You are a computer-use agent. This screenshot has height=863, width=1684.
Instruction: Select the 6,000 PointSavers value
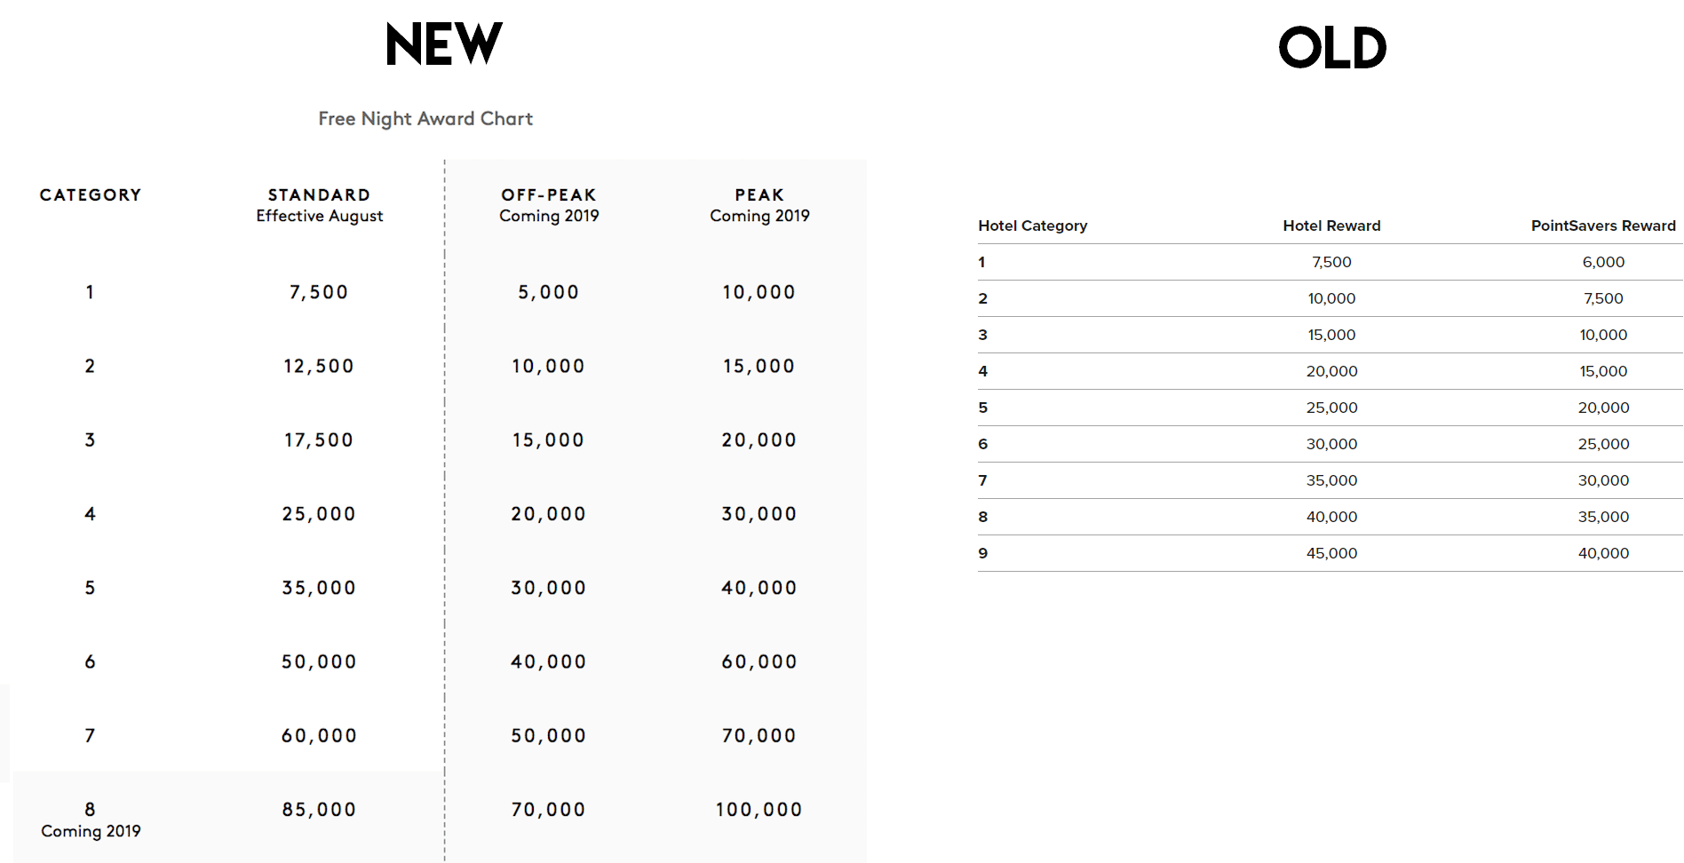[x=1603, y=262]
